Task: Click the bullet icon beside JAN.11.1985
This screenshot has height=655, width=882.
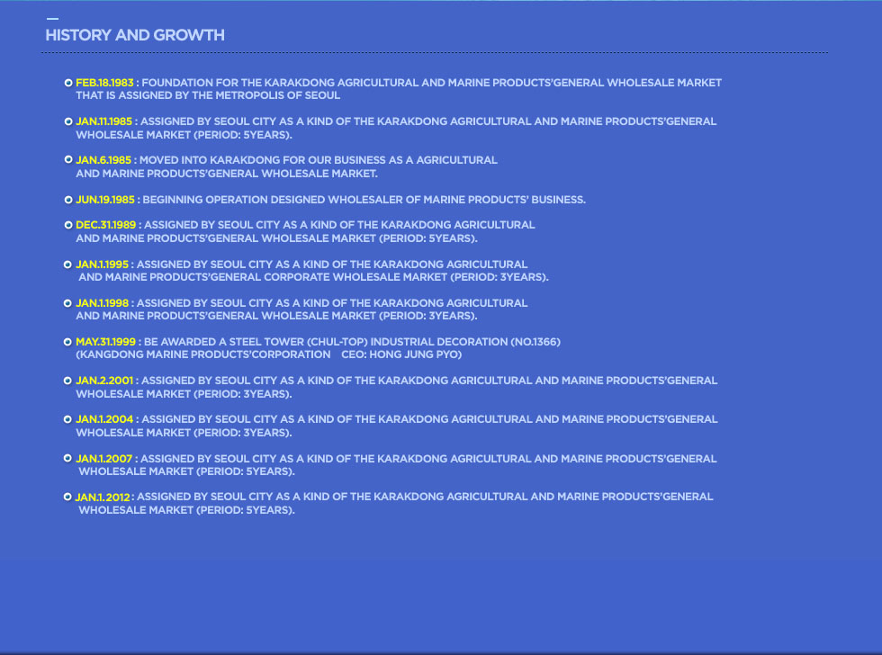Action: pyautogui.click(x=68, y=121)
